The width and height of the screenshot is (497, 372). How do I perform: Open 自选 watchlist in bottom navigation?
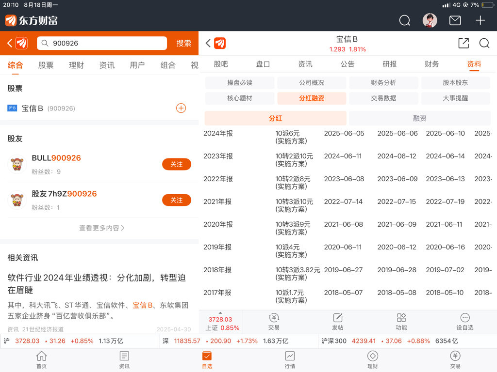(x=207, y=360)
